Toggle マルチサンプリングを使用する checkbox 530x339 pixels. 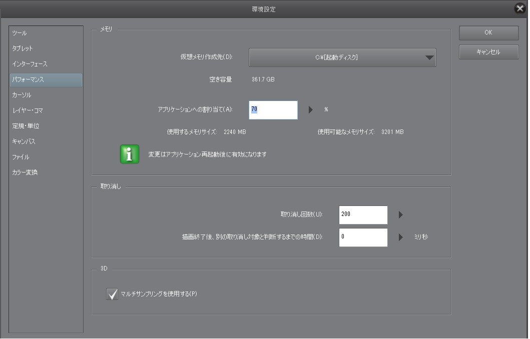pos(112,294)
